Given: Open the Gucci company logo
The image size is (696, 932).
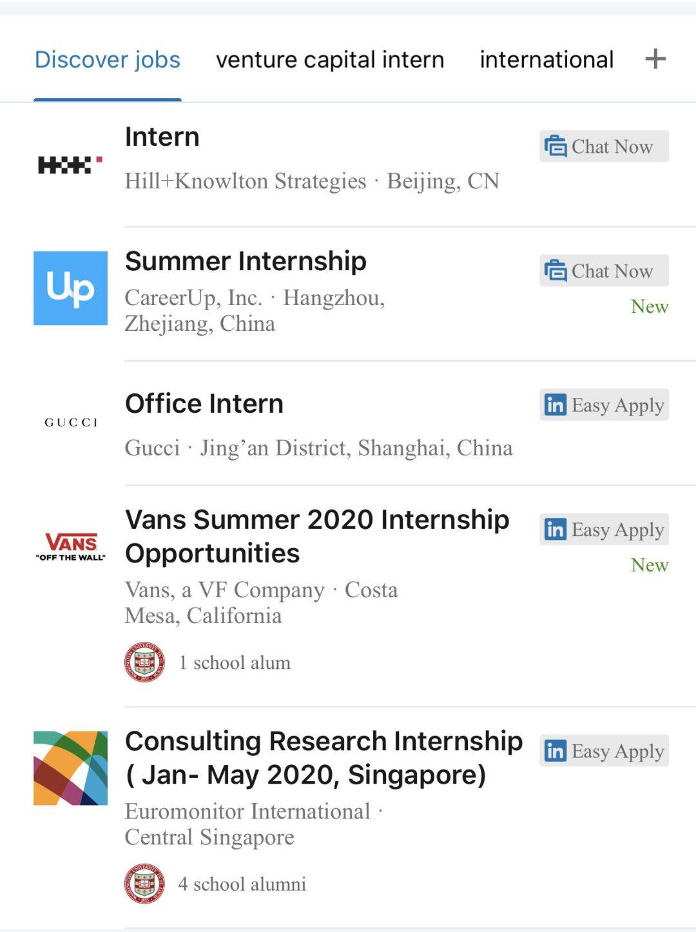Looking at the screenshot, I should pos(70,422).
